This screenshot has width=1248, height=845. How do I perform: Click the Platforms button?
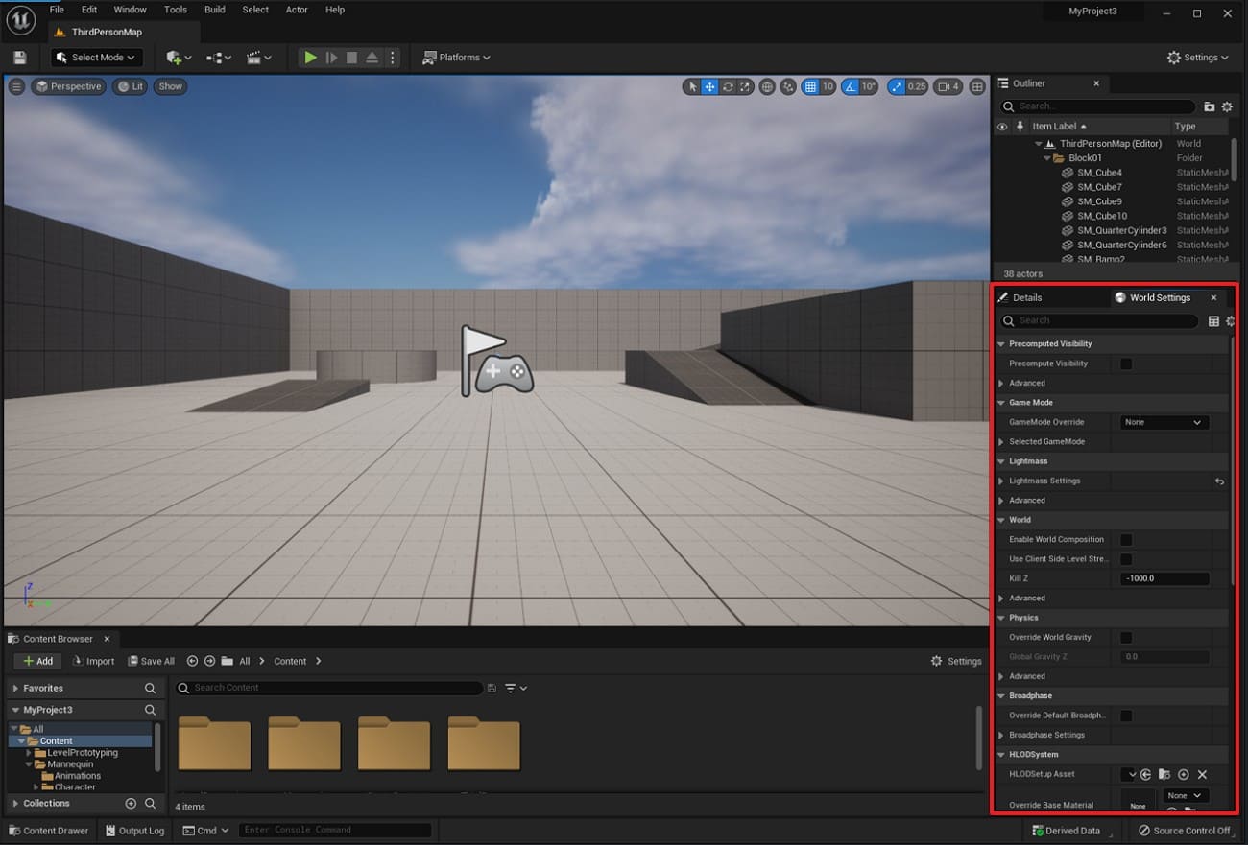click(457, 58)
